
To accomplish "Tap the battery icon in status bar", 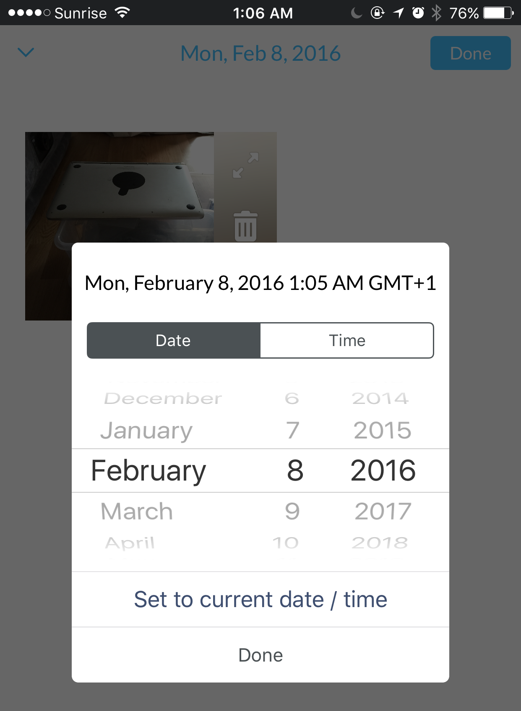I will (x=498, y=13).
